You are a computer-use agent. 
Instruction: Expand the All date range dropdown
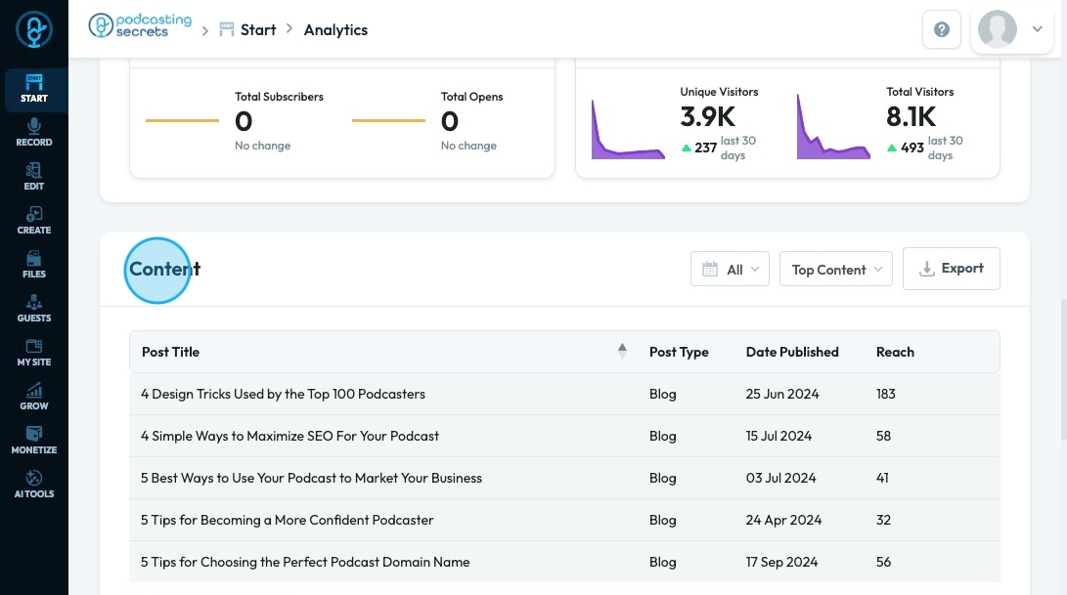[730, 270]
